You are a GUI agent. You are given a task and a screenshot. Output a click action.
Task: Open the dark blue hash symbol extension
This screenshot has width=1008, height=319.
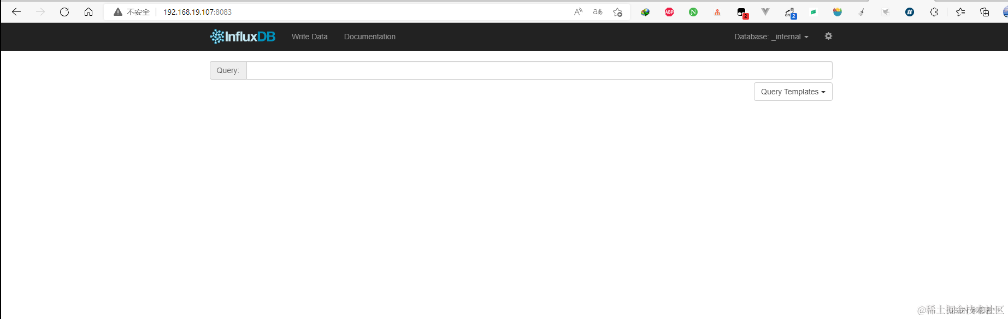coord(910,12)
